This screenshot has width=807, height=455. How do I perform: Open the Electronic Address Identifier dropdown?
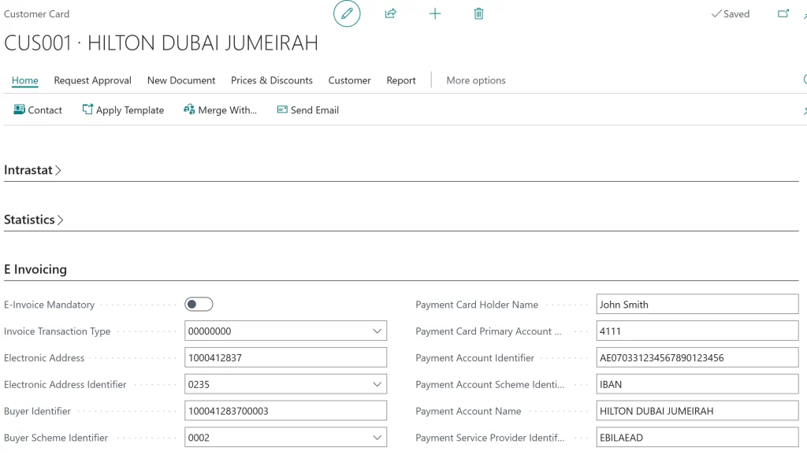377,384
